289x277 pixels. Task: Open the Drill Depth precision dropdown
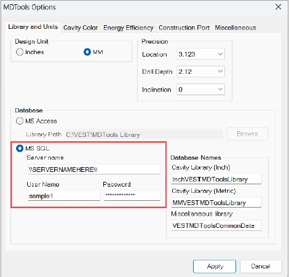click(x=200, y=72)
